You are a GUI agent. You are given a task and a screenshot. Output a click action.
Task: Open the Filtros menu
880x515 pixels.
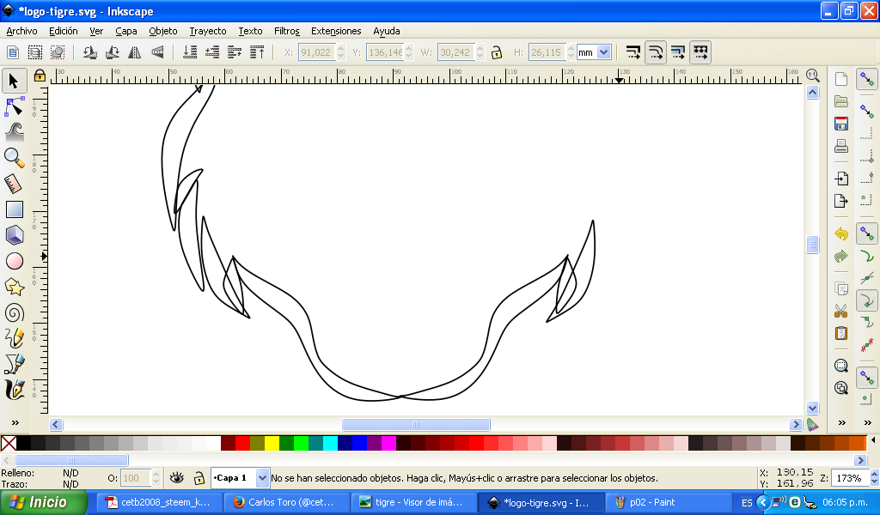[x=287, y=31]
